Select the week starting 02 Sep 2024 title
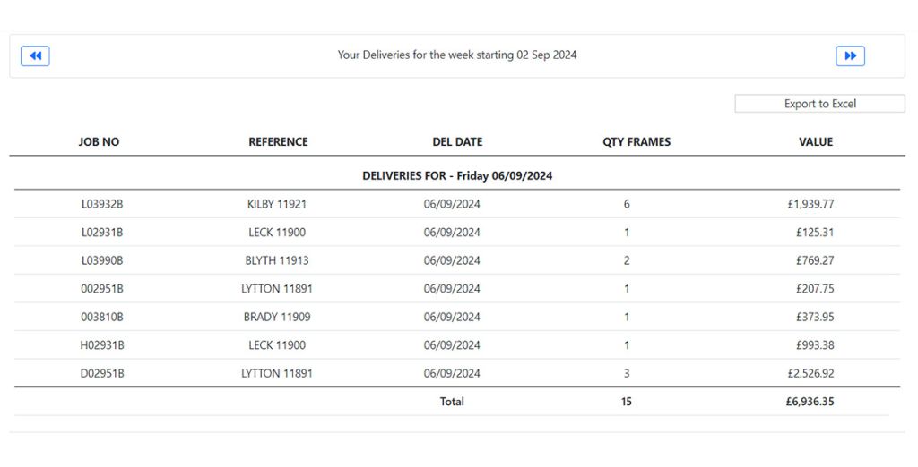 pyautogui.click(x=456, y=55)
